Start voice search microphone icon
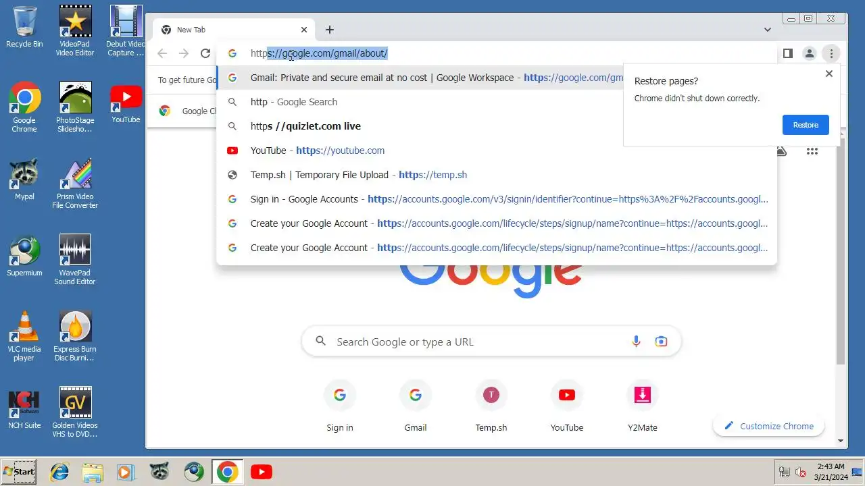This screenshot has width=865, height=486. (x=636, y=342)
